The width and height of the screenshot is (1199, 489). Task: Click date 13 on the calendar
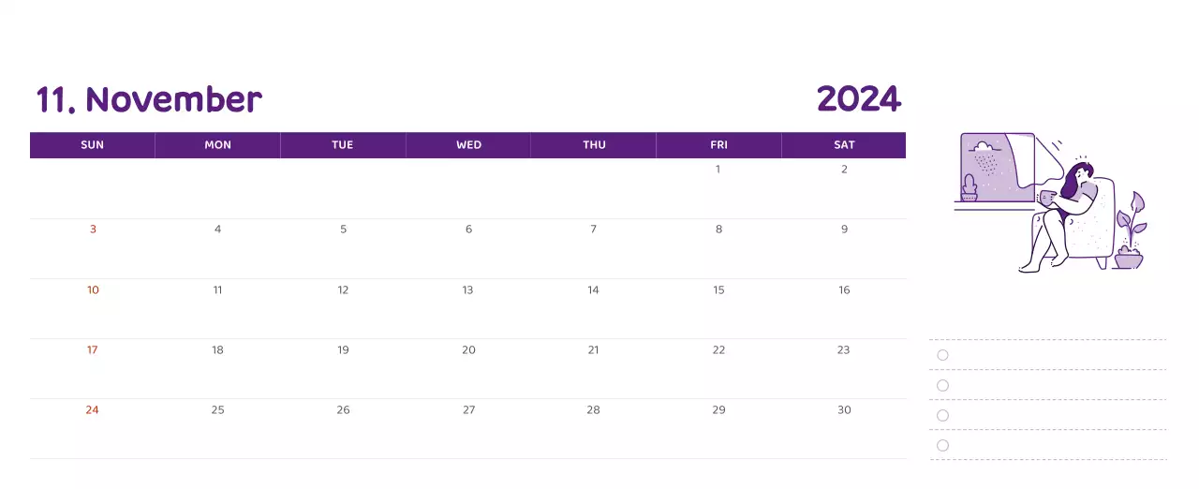pyautogui.click(x=467, y=290)
